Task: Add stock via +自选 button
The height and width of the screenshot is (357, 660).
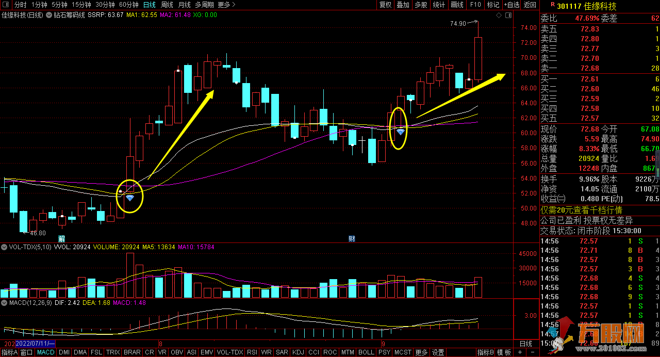Action: (x=511, y=5)
